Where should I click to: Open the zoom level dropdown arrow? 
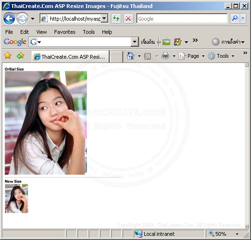tap(237, 234)
